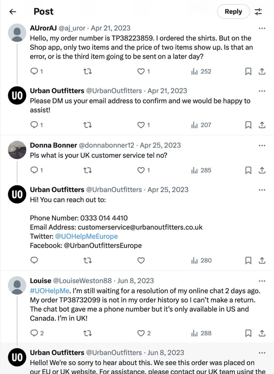
Task: Reply to AUrorAJ's order tweet
Action: point(34,72)
